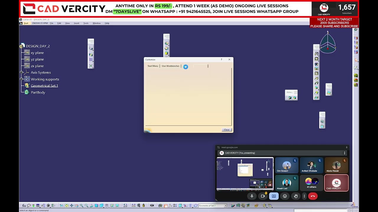Select yz plane in the specification tree
378x212 pixels.
37,59
